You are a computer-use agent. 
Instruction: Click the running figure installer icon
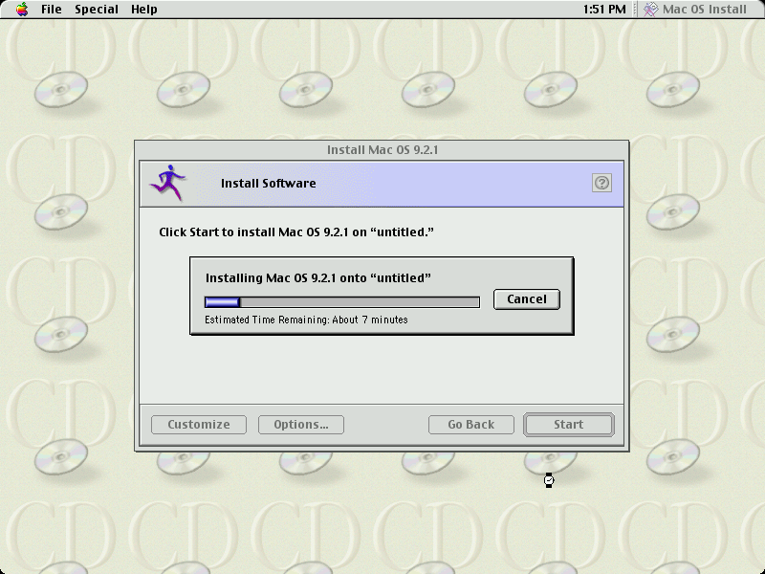168,182
